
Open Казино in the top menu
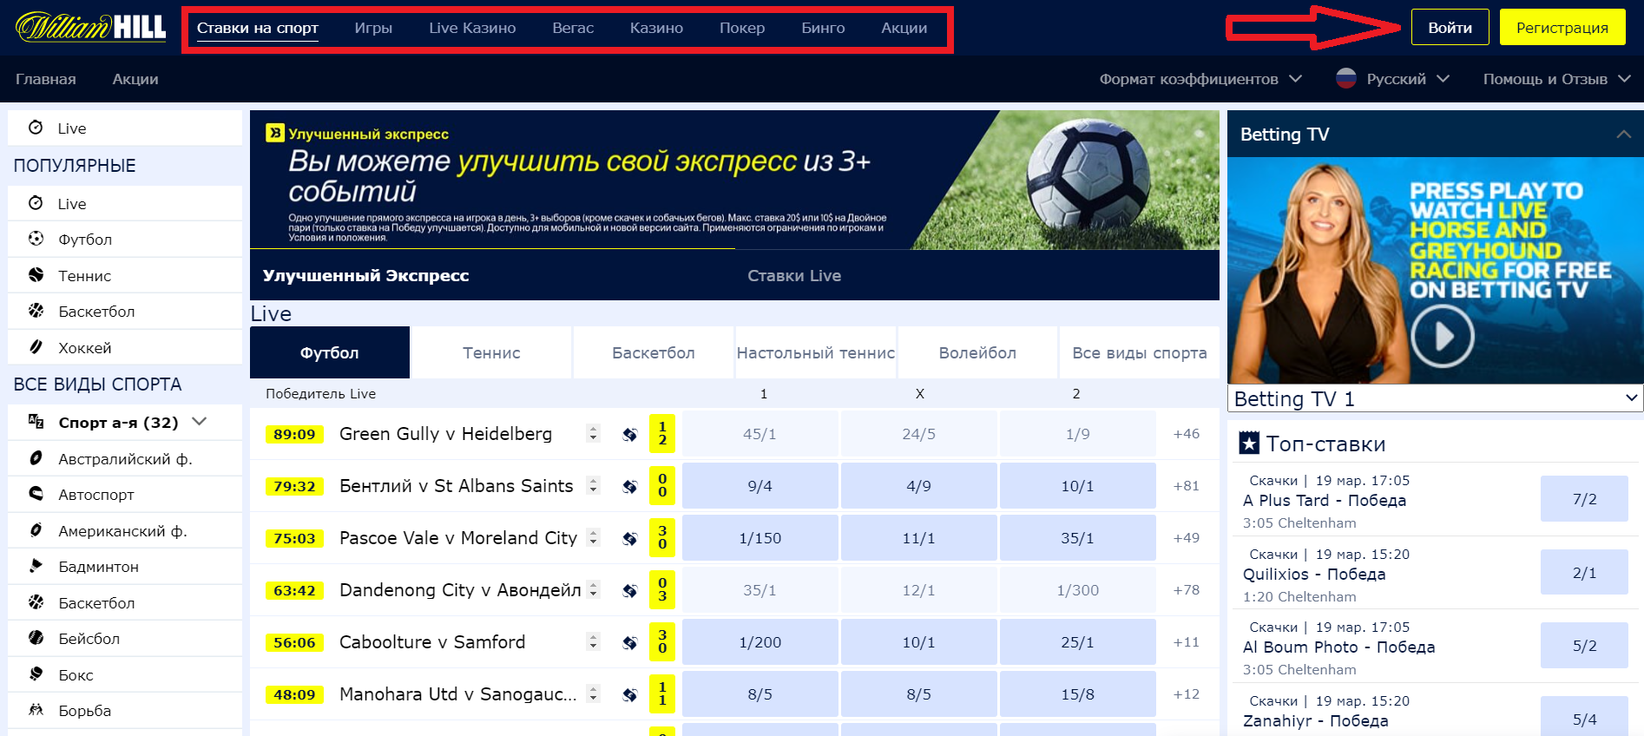pos(656,28)
